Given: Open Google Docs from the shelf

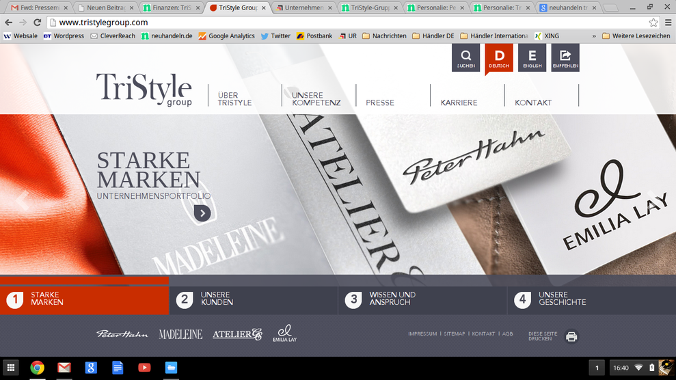Looking at the screenshot, I should (118, 368).
